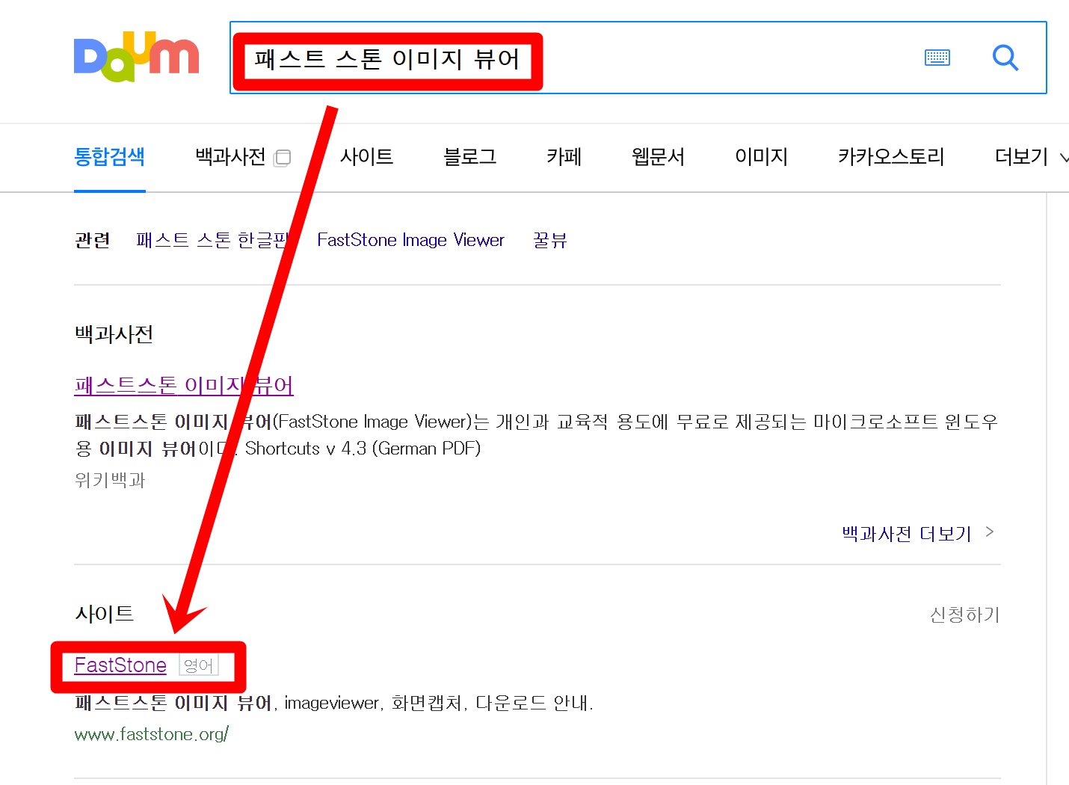Click into the search input field
This screenshot has height=785, width=1069.
[x=638, y=58]
